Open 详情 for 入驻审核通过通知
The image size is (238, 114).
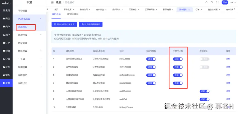click(228, 91)
